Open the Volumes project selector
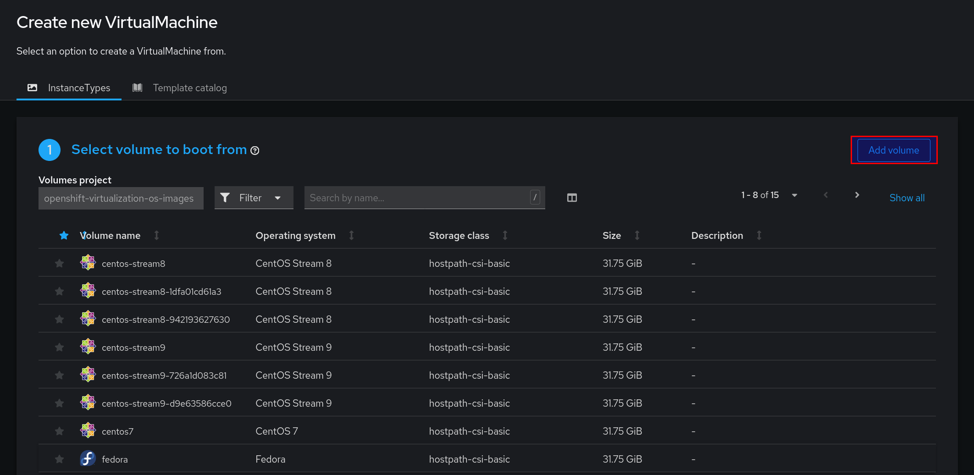Viewport: 974px width, 475px height. coord(121,198)
